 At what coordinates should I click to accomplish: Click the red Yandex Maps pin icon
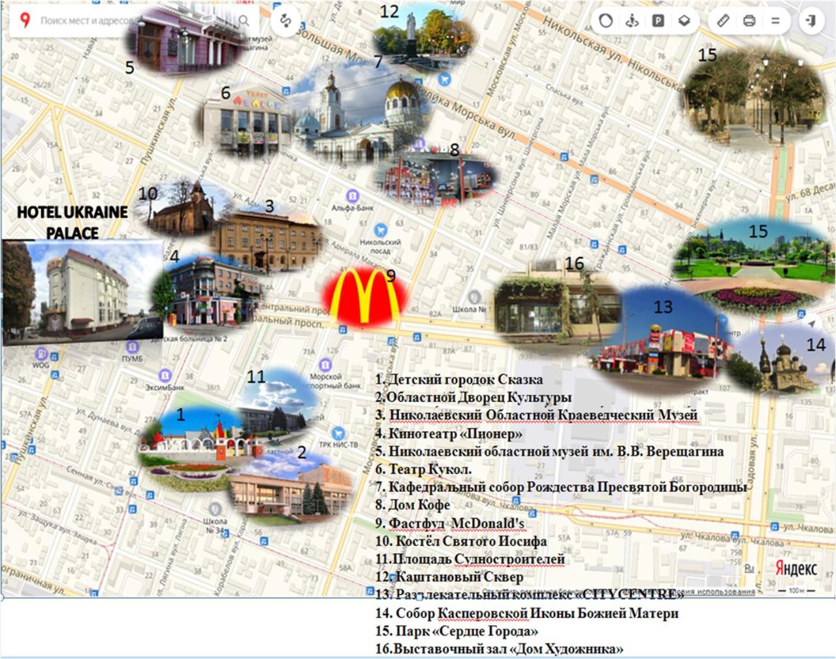click(x=25, y=21)
